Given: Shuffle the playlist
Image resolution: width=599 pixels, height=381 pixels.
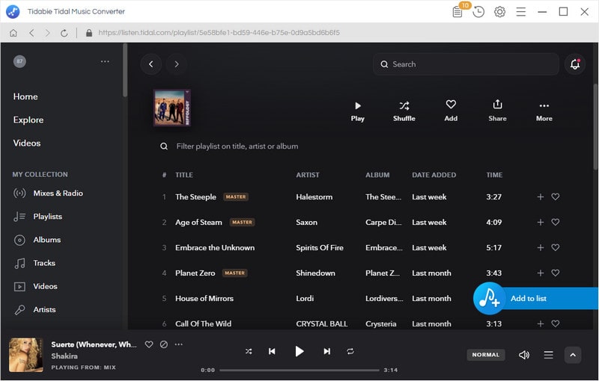Looking at the screenshot, I should click(x=404, y=111).
